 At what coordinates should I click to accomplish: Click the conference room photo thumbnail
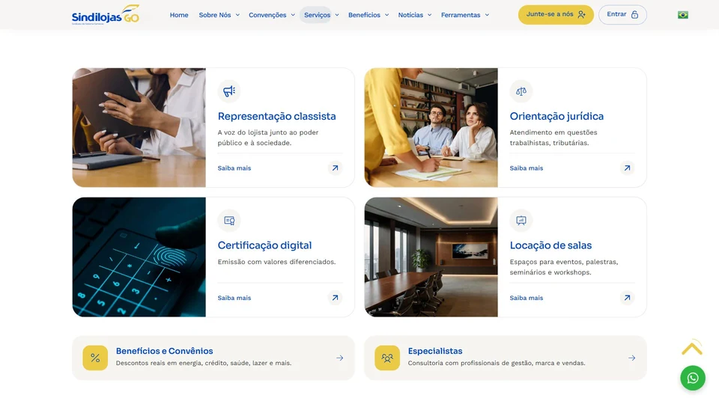pyautogui.click(x=431, y=257)
